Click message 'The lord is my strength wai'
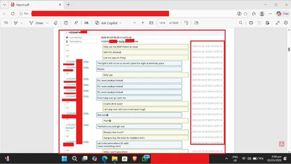Screen dimensions: 291x164 click(x=139, y=126)
